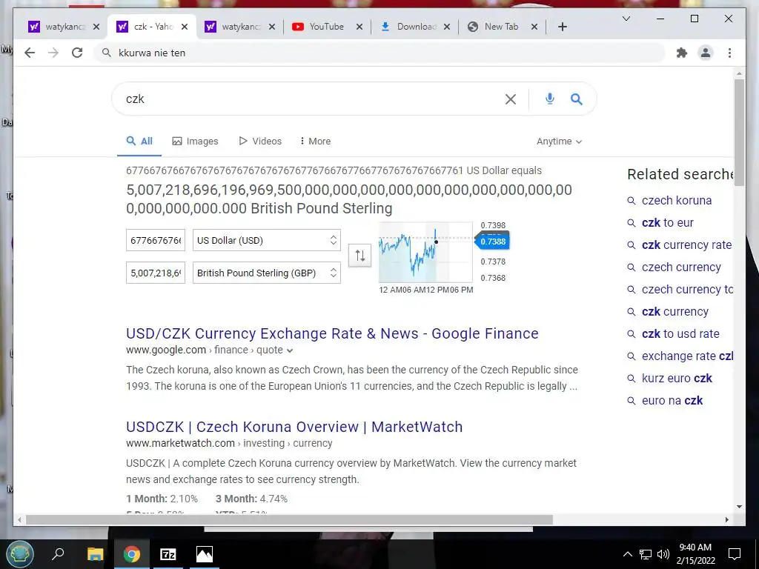
Task: Search related term kurz euro czk
Action: click(677, 379)
